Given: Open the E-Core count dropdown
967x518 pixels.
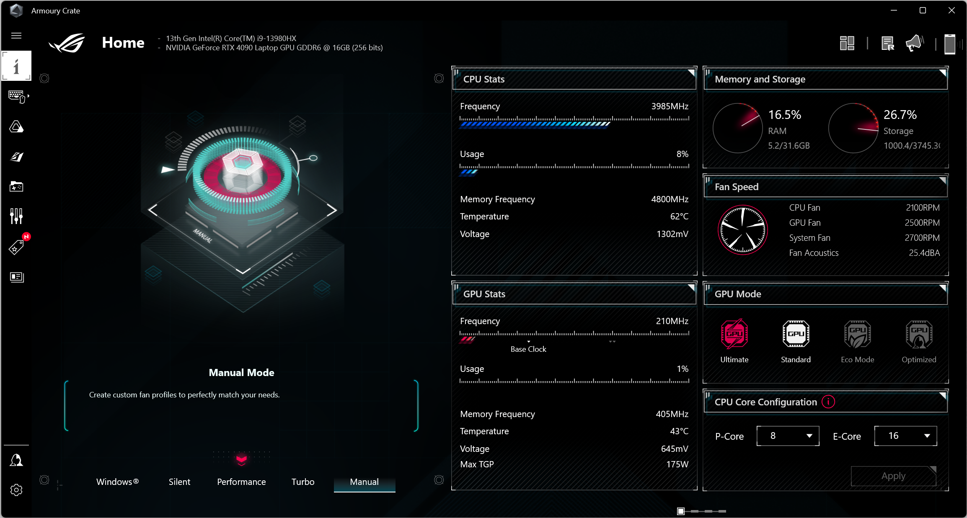Looking at the screenshot, I should click(x=905, y=436).
